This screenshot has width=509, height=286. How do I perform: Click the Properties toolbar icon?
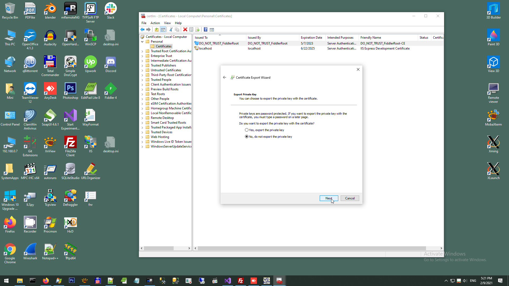coord(191,30)
